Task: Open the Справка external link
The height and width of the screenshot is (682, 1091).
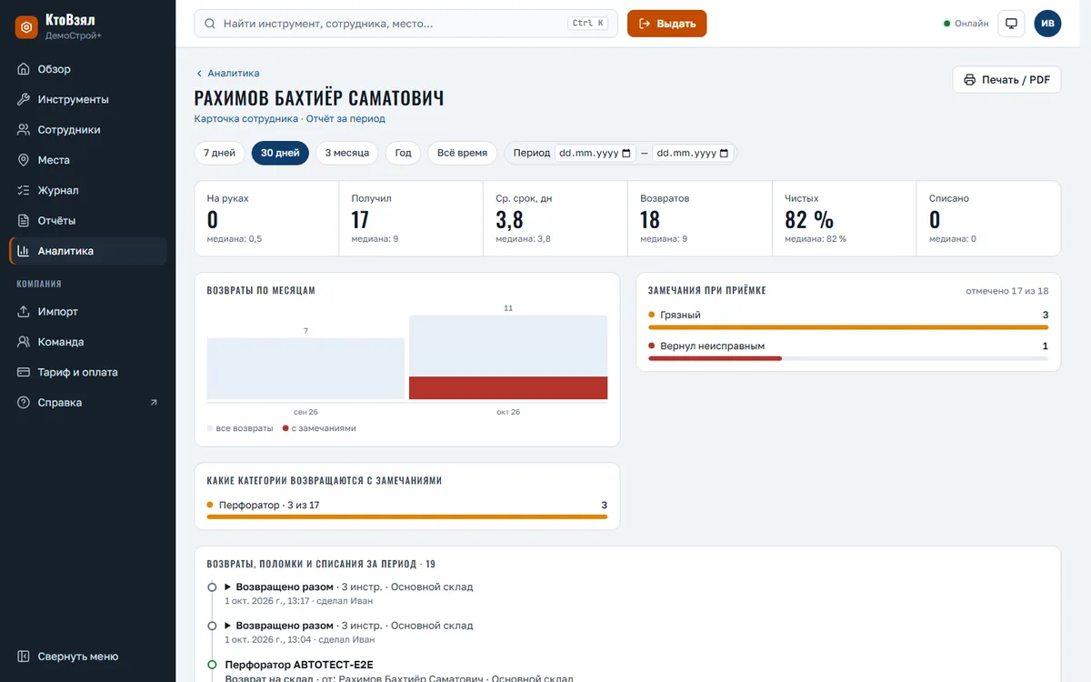Action: click(x=88, y=403)
